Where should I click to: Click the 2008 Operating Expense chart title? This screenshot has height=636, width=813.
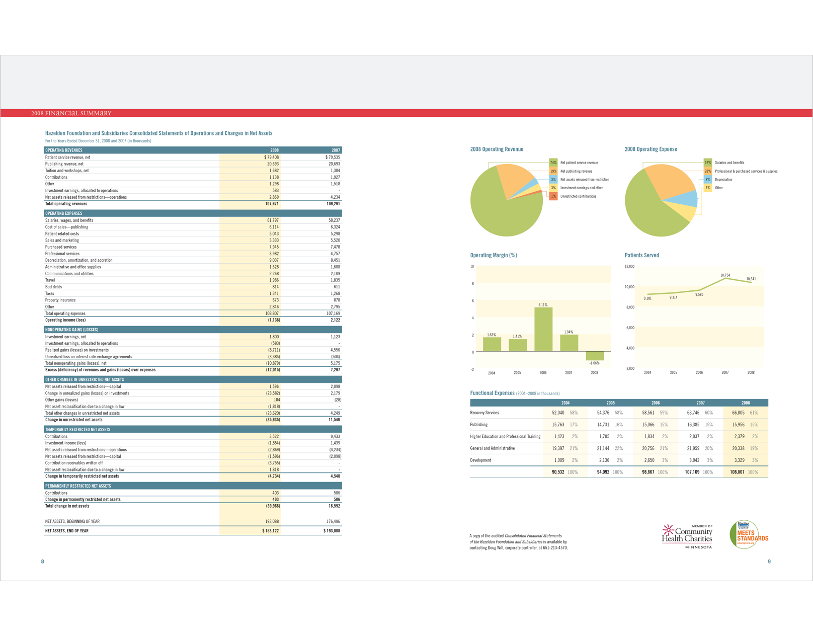pos(651,149)
